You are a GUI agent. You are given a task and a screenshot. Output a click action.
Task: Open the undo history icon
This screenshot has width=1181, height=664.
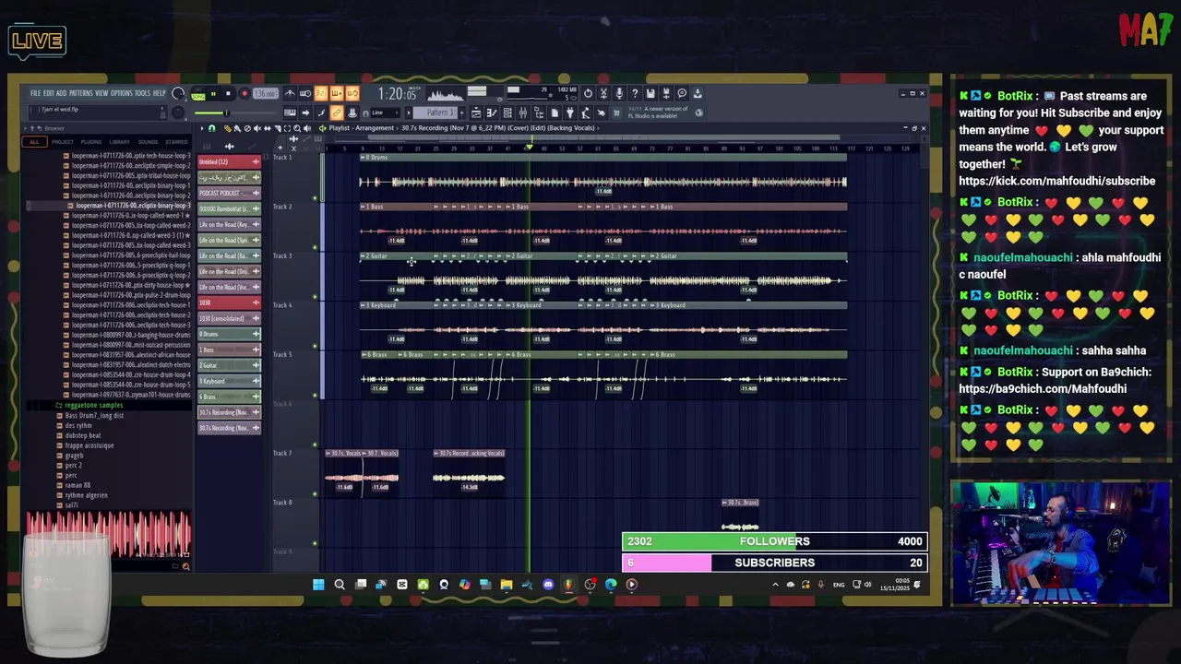click(x=588, y=93)
